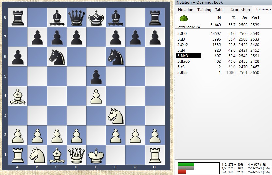
Task: Select the white rook on h1
Action: tap(155, 155)
